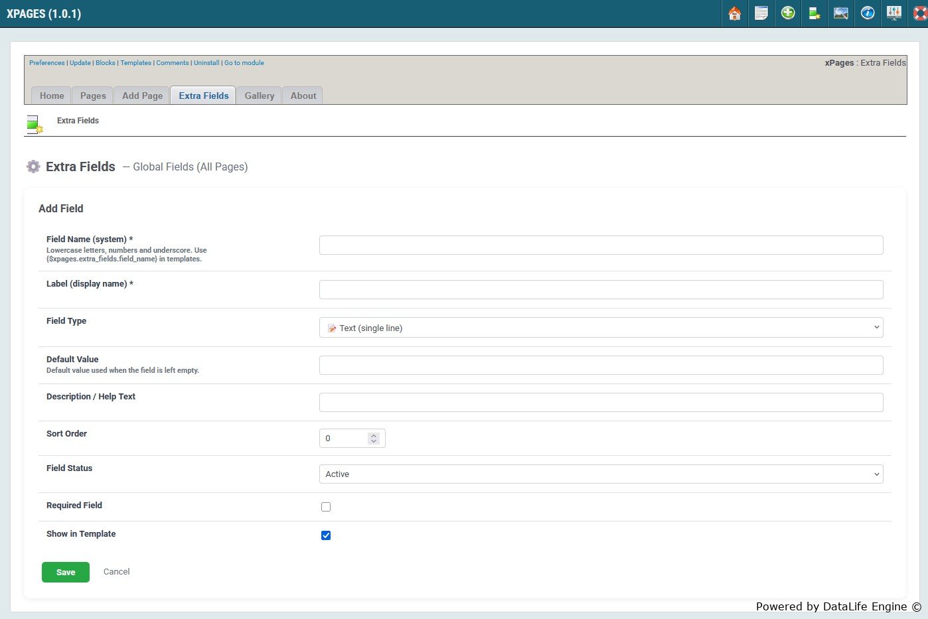
Task: Focus the Field Name (system) input
Action: click(x=601, y=245)
